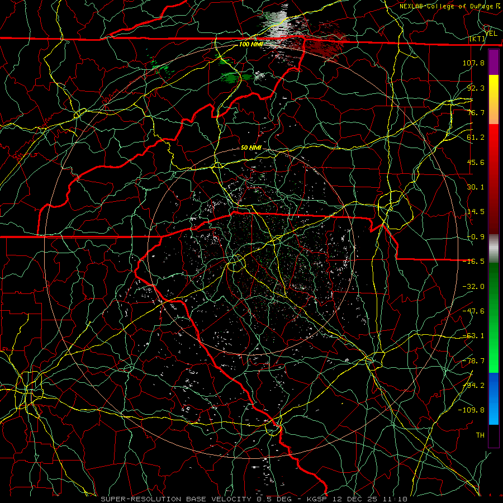The height and width of the screenshot is (503, 503).
Task: Select the -0.9 legend value
Action: pos(476,237)
